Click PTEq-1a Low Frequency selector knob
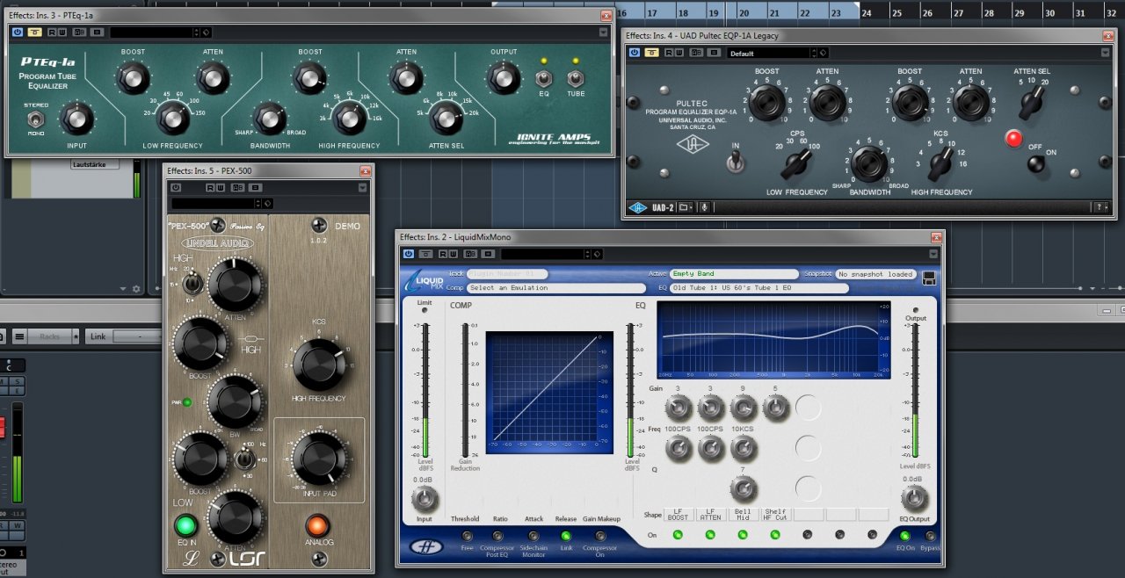1125x578 pixels. pyautogui.click(x=172, y=118)
